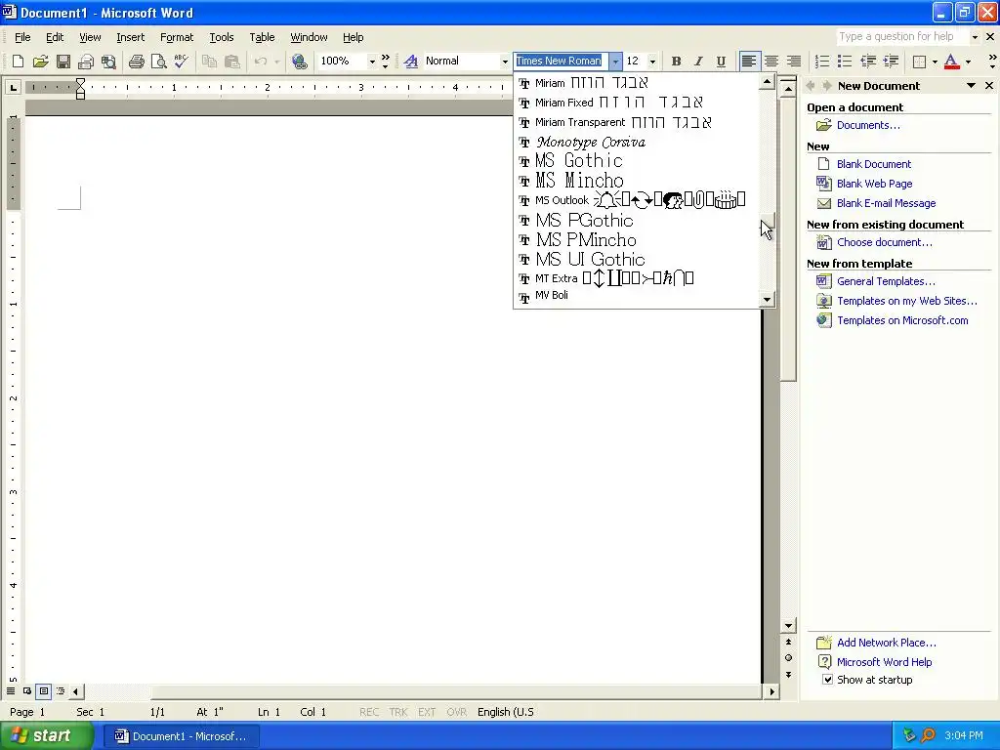1000x750 pixels.
Task: Click the ruler tab selector button
Action: tap(13, 87)
